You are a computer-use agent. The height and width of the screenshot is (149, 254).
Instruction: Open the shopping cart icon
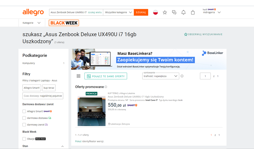pos(193,12)
